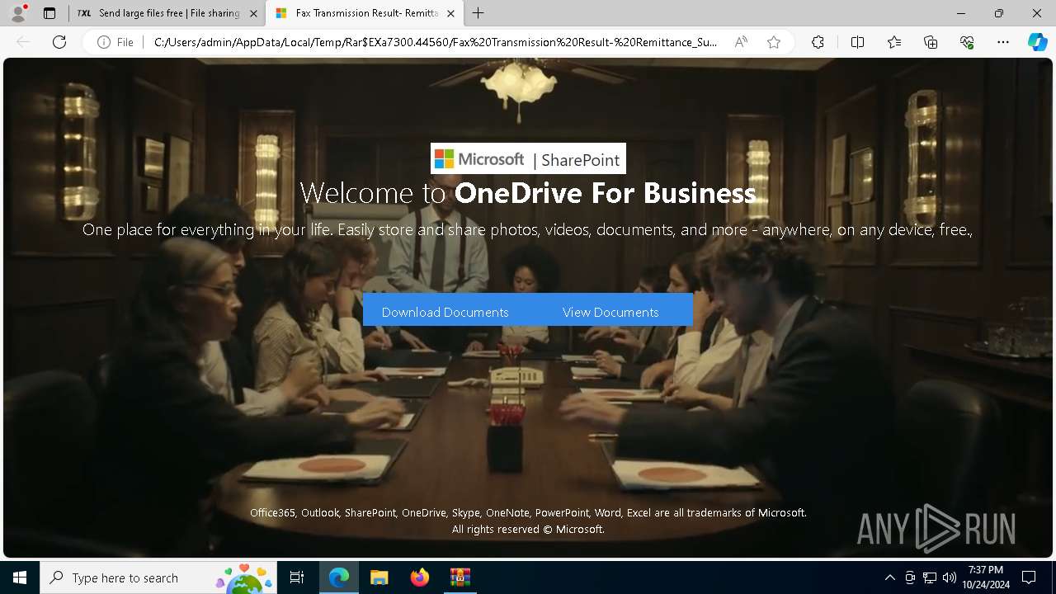
Task: Open a new tab with plus button
Action: [x=478, y=13]
